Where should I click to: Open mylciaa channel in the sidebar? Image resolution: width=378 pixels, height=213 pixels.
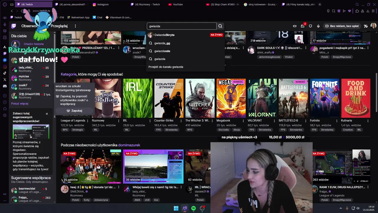pos(32,78)
